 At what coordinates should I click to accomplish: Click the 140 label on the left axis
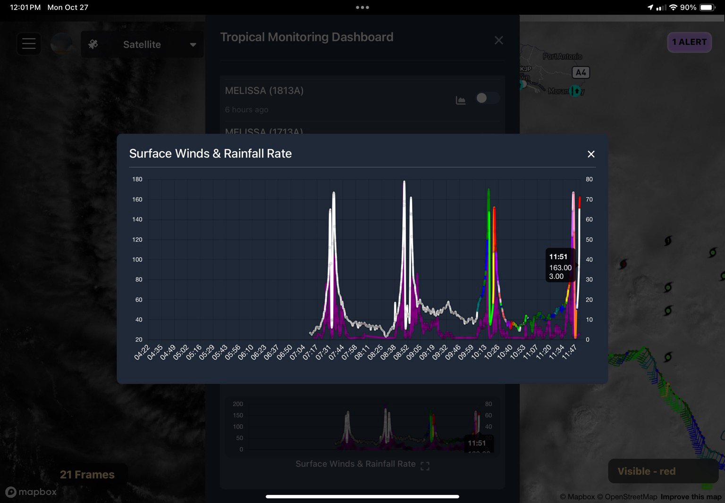[137, 219]
